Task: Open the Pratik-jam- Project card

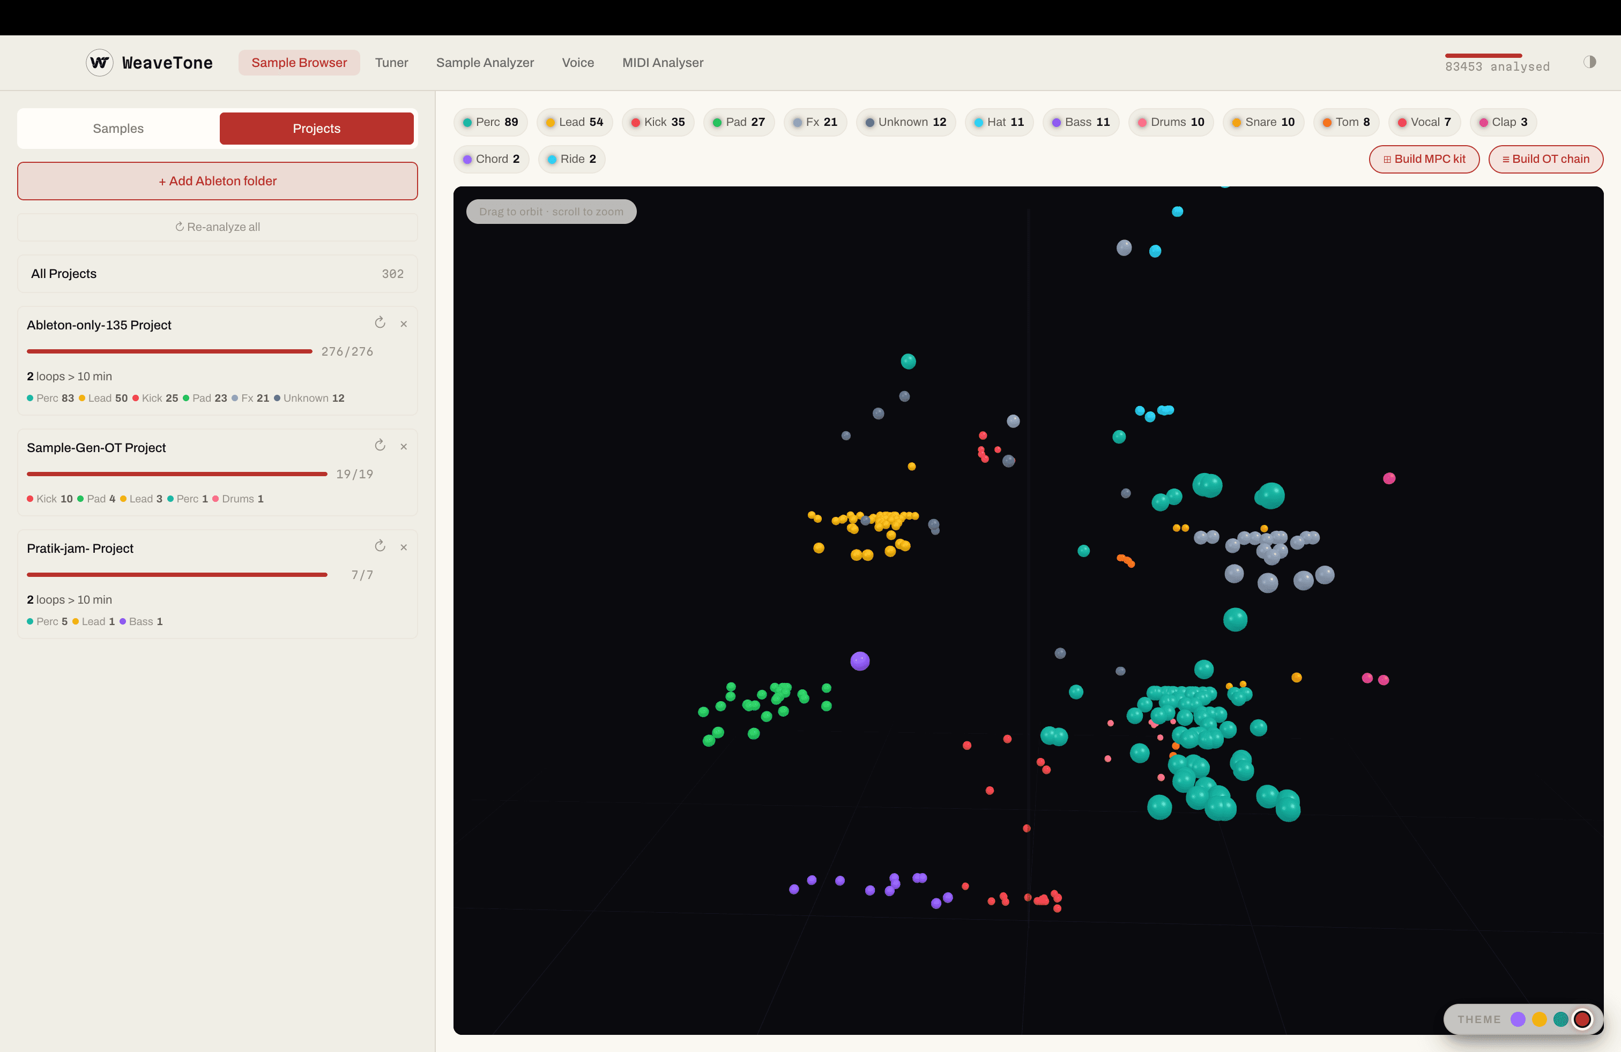Action: [217, 584]
